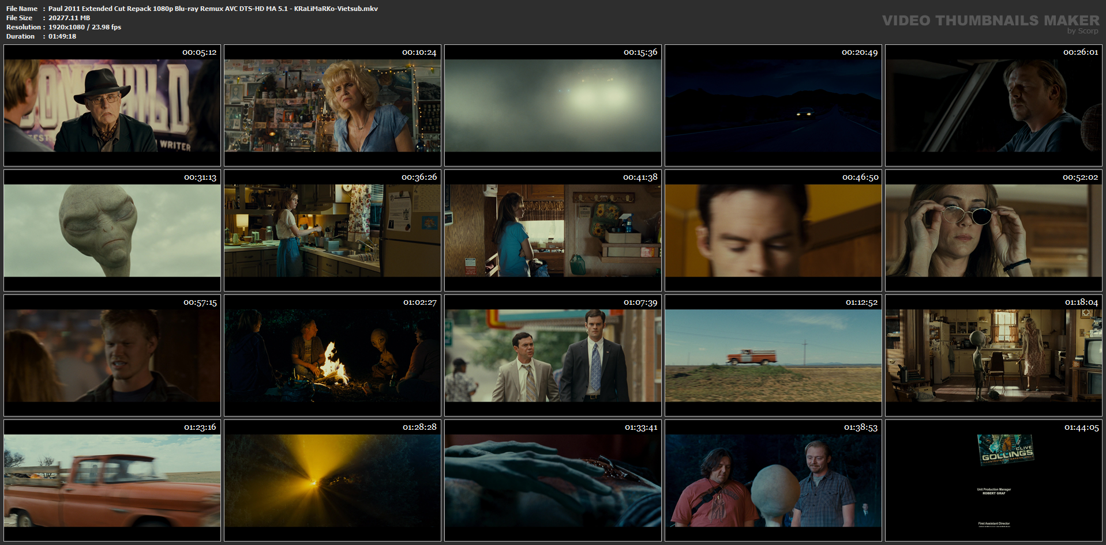Click the Duration label
The image size is (1106, 545).
(x=21, y=36)
